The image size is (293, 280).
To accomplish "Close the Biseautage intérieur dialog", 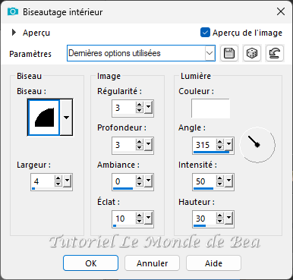I will pyautogui.click(x=281, y=11).
